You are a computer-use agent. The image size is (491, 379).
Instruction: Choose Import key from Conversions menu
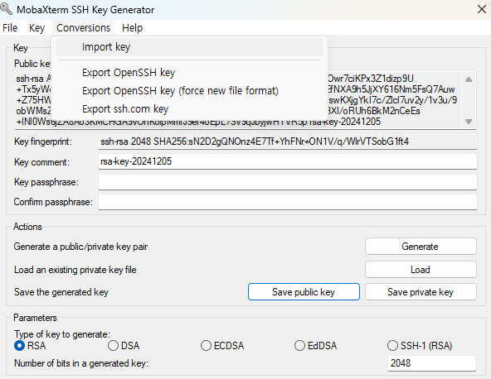189,47
